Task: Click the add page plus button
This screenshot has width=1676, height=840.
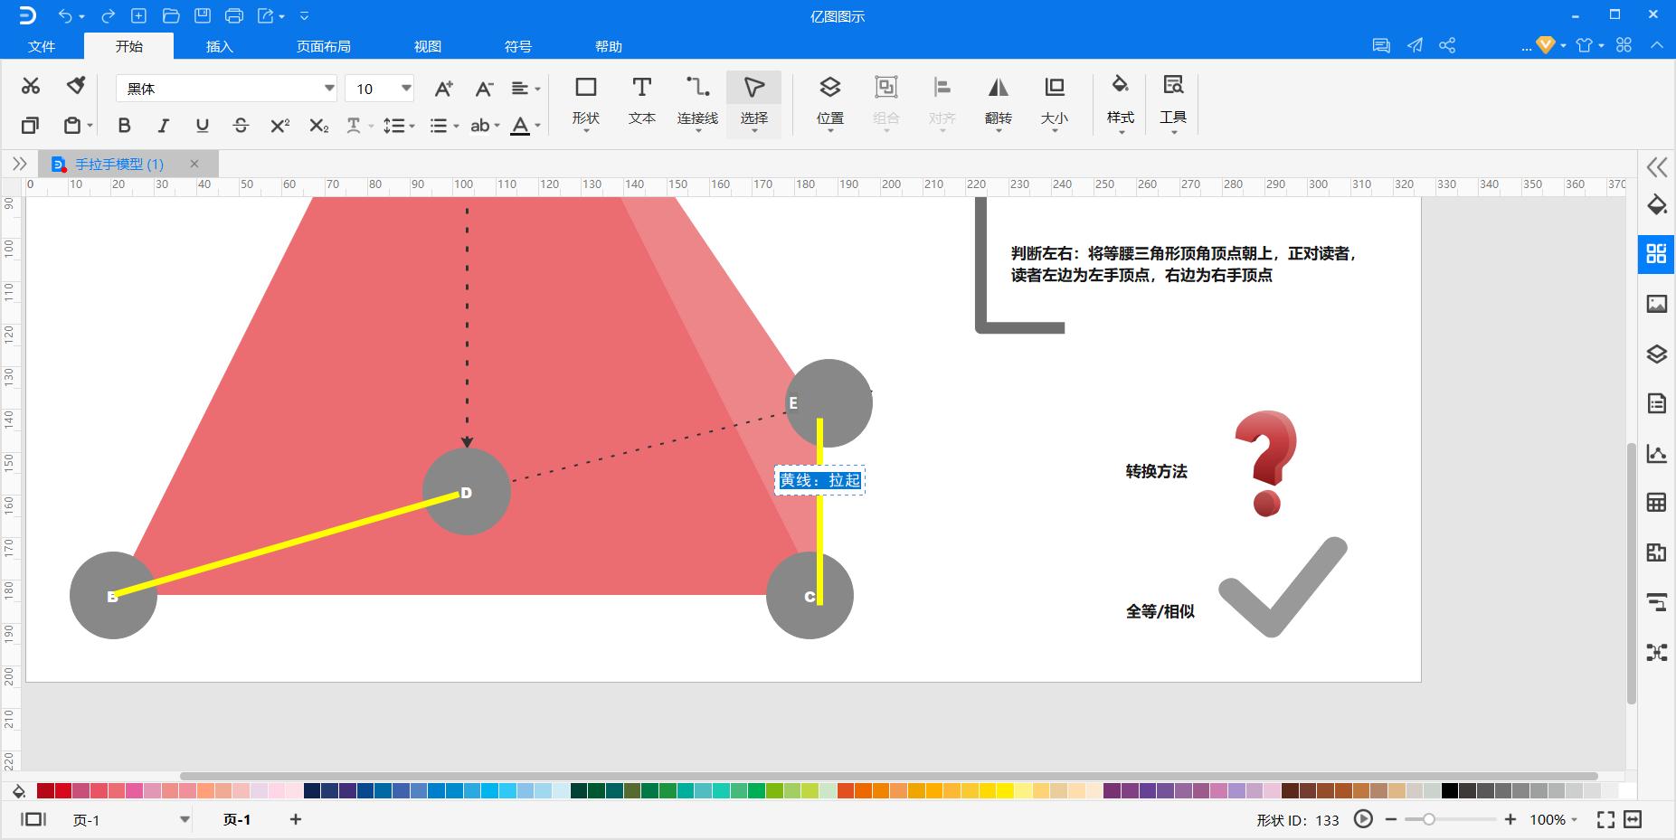Action: [296, 819]
